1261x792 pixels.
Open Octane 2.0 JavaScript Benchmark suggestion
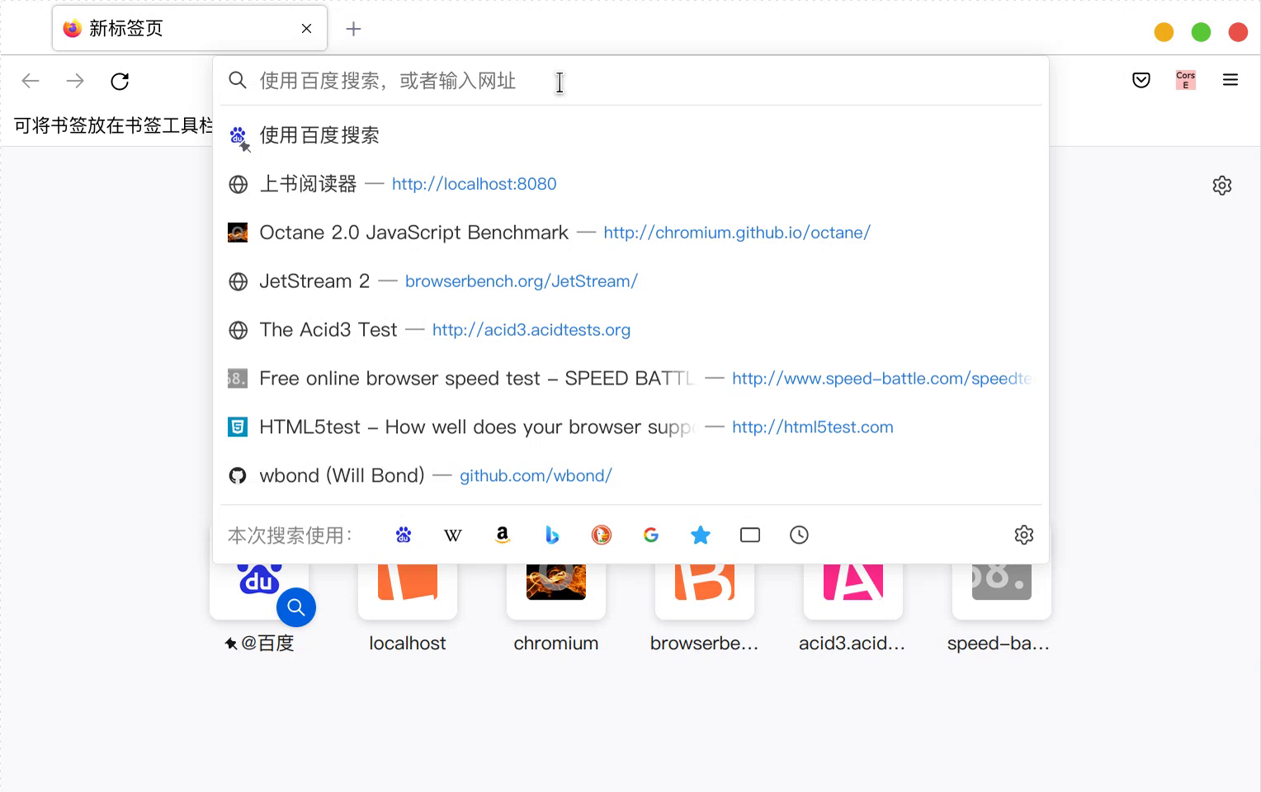[x=631, y=233]
